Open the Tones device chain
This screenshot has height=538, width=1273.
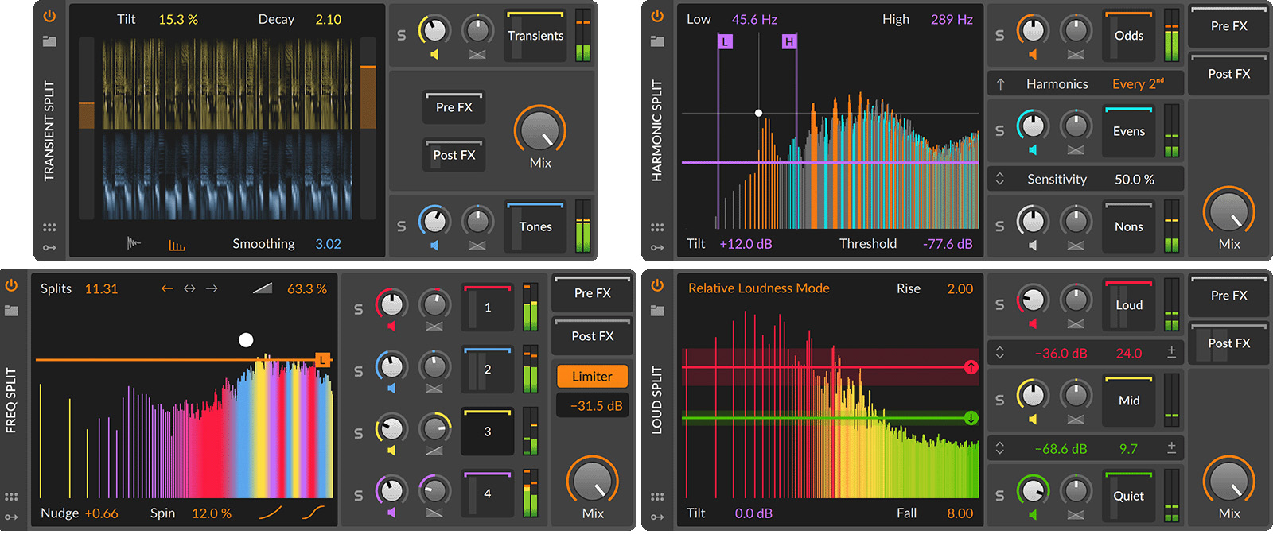click(x=535, y=226)
